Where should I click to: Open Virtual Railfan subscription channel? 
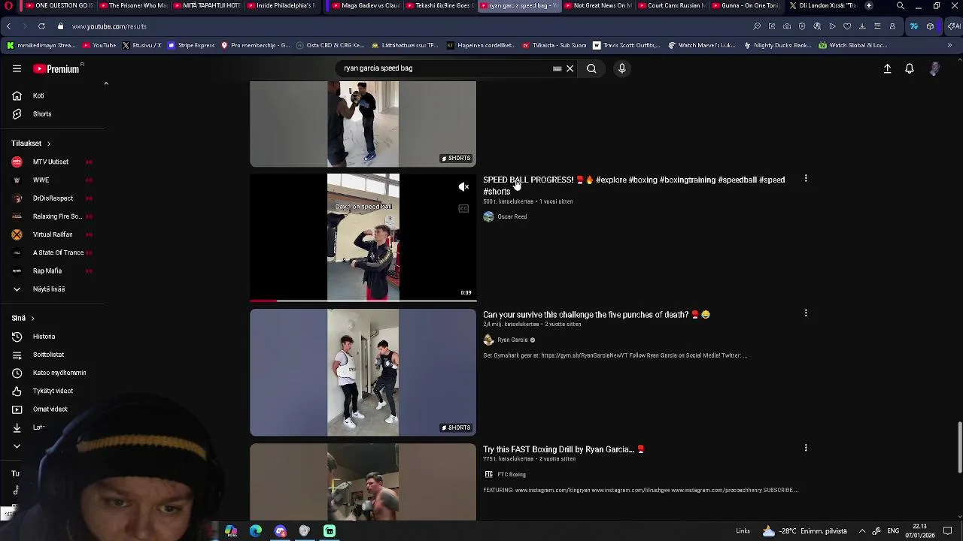pyautogui.click(x=53, y=234)
